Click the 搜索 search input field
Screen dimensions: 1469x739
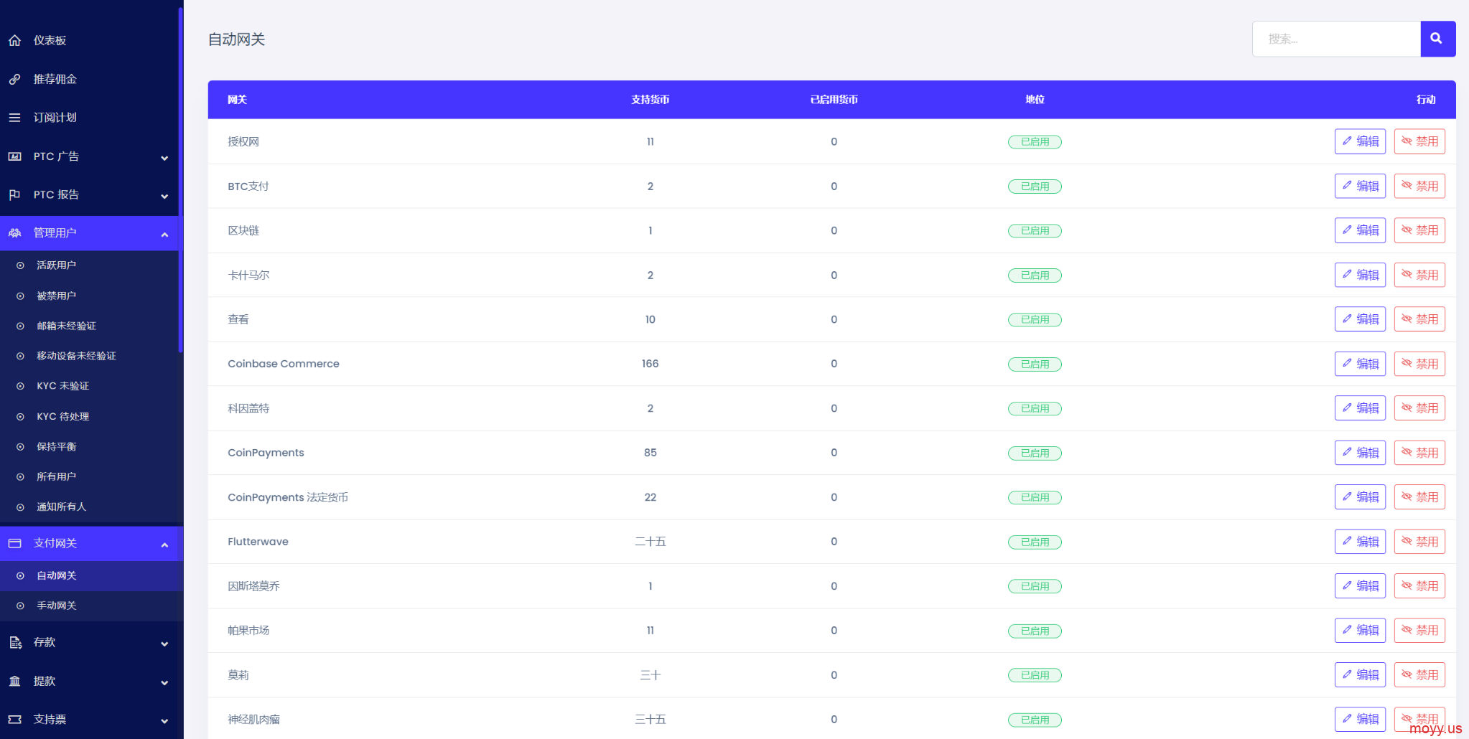[1336, 39]
